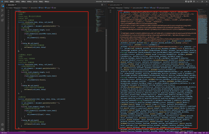
Task: Open the Extensions view
Action: [2, 20]
